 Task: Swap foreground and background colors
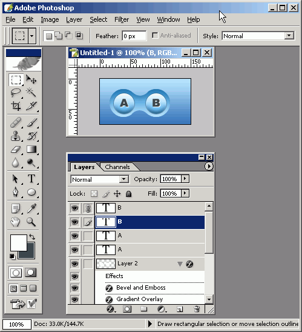(x=32, y=237)
